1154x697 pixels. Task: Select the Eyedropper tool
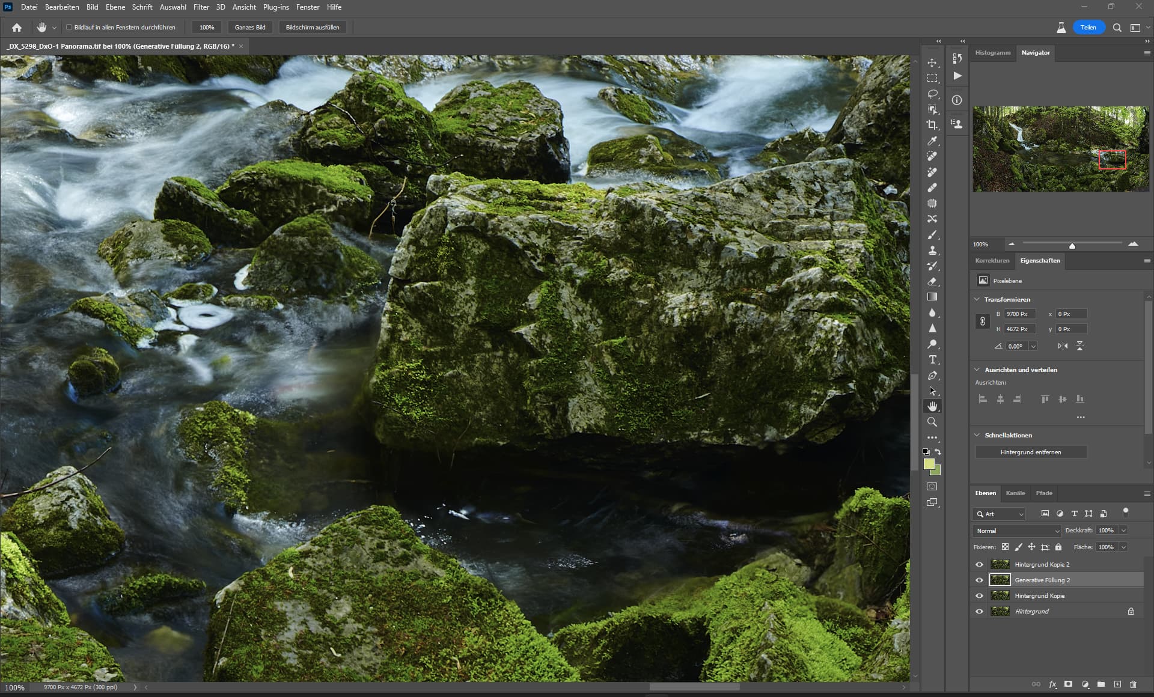pos(932,141)
